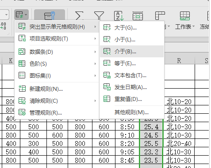Select the cell with 25.5
This screenshot has height=168, width=211.
click(151, 143)
